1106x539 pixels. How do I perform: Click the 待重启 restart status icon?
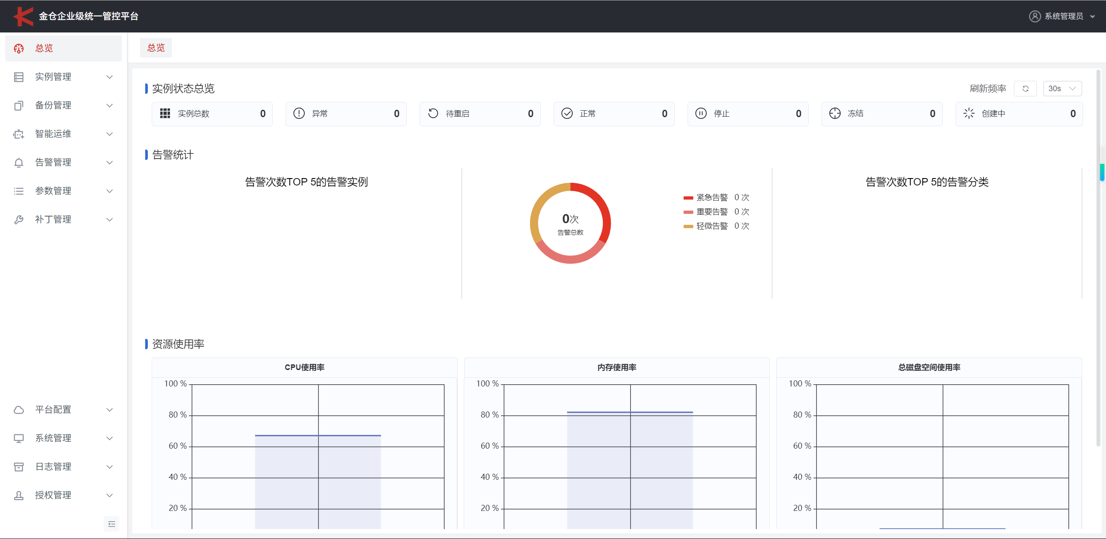pos(433,113)
